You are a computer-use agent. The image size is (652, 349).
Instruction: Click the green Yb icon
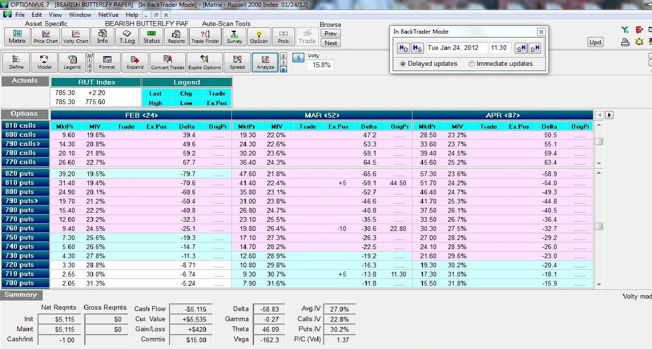click(x=625, y=30)
